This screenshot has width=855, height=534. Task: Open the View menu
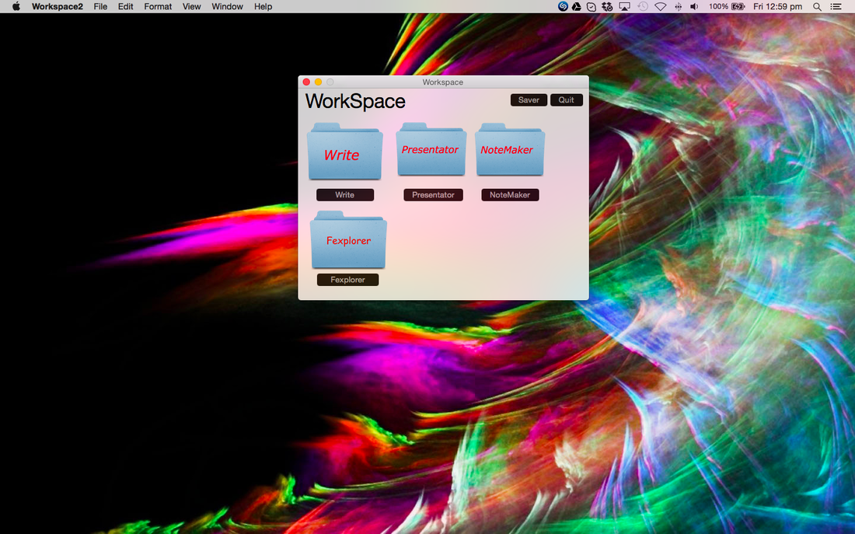click(x=191, y=6)
